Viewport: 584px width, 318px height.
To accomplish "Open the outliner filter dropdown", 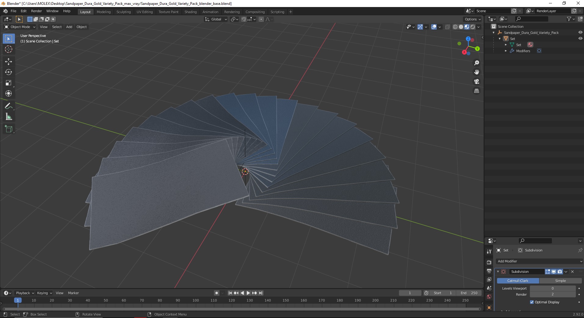I will click(x=571, y=19).
